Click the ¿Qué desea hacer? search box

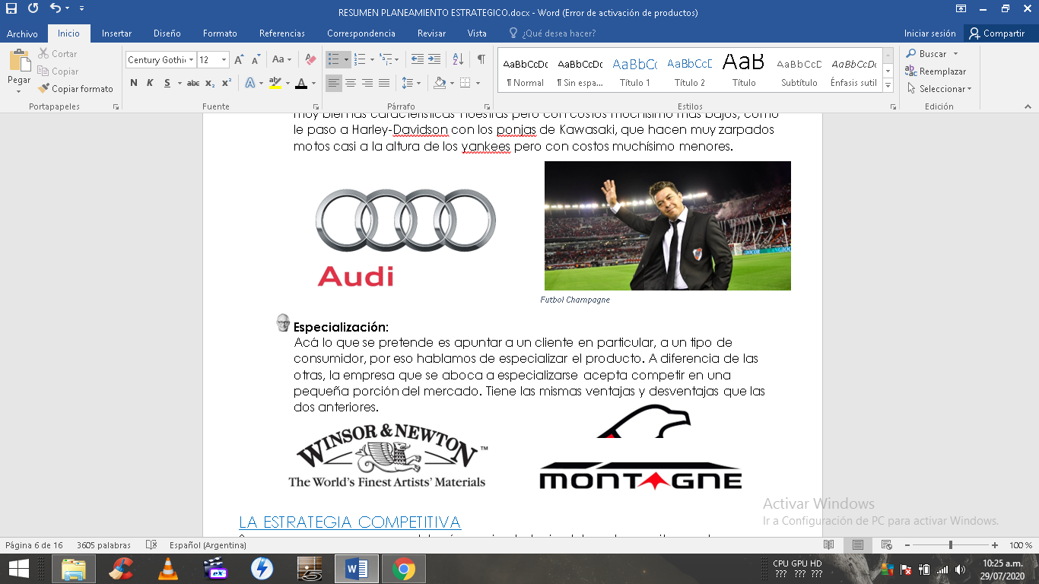(x=553, y=33)
